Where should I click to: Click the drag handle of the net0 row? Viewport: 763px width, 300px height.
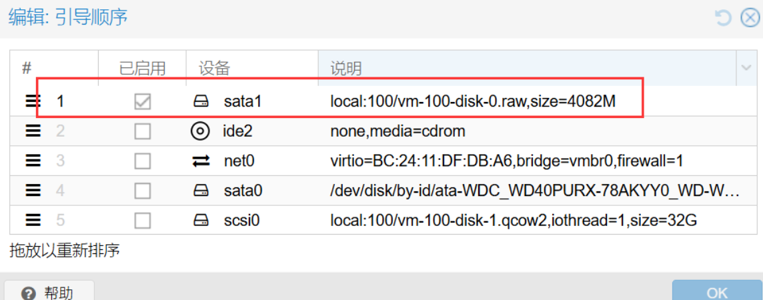(x=33, y=161)
